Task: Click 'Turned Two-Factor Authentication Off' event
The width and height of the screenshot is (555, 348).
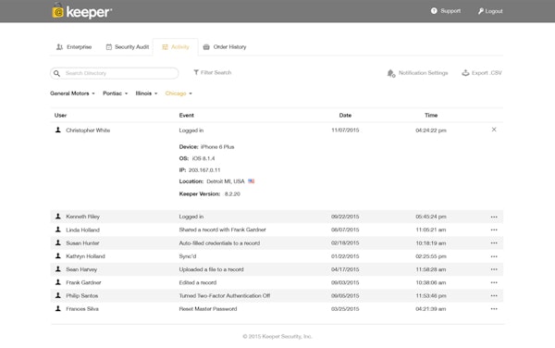Action: pos(225,295)
